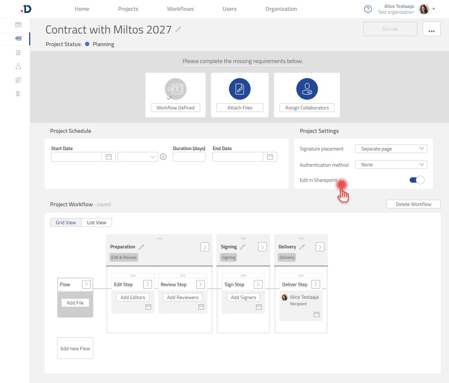Click the Duration (days) input field
Image resolution: width=449 pixels, height=383 pixels.
pos(189,157)
